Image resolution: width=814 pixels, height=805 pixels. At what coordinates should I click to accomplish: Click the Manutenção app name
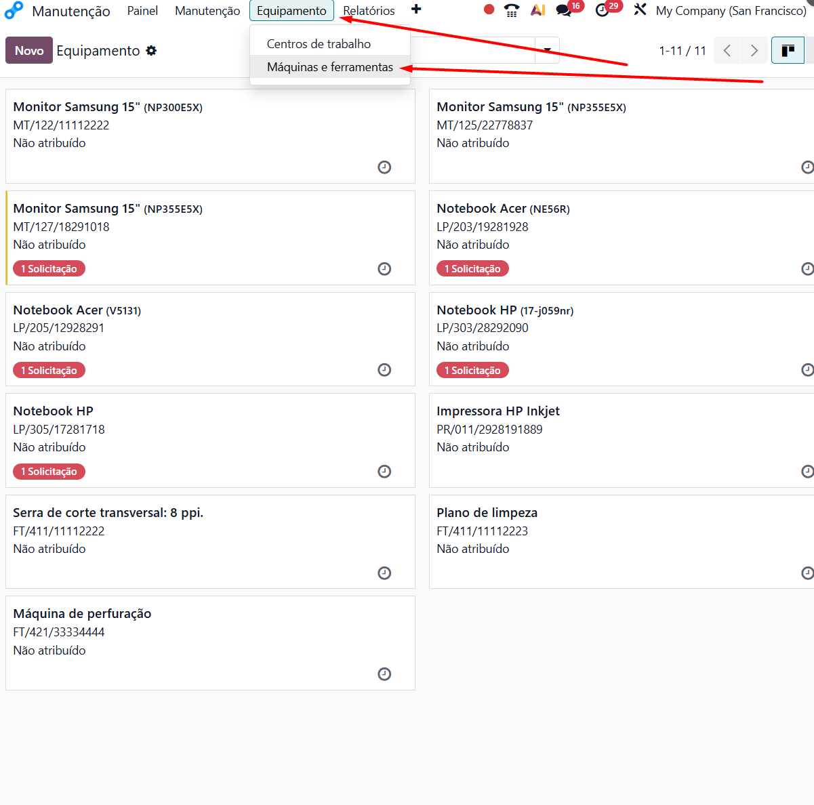pos(71,11)
